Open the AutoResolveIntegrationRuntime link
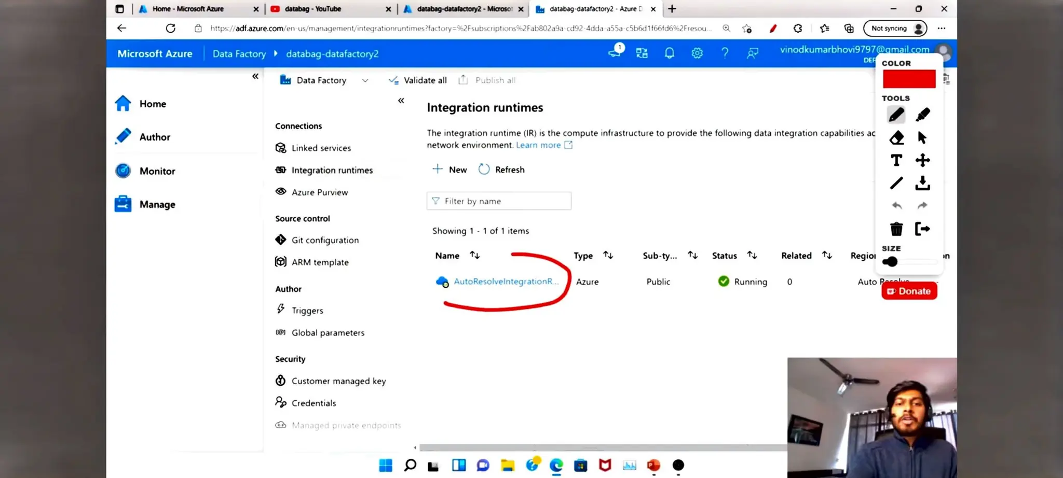The image size is (1063, 478). (506, 282)
